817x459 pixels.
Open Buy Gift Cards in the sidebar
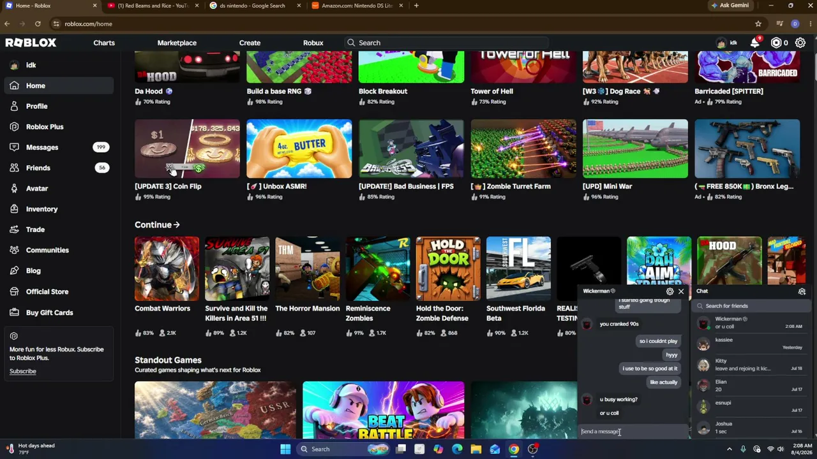click(x=57, y=312)
